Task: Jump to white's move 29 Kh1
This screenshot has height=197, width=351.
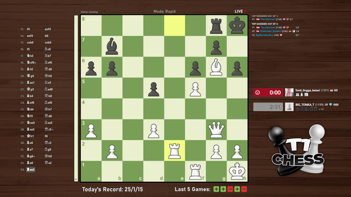Action: point(30,136)
